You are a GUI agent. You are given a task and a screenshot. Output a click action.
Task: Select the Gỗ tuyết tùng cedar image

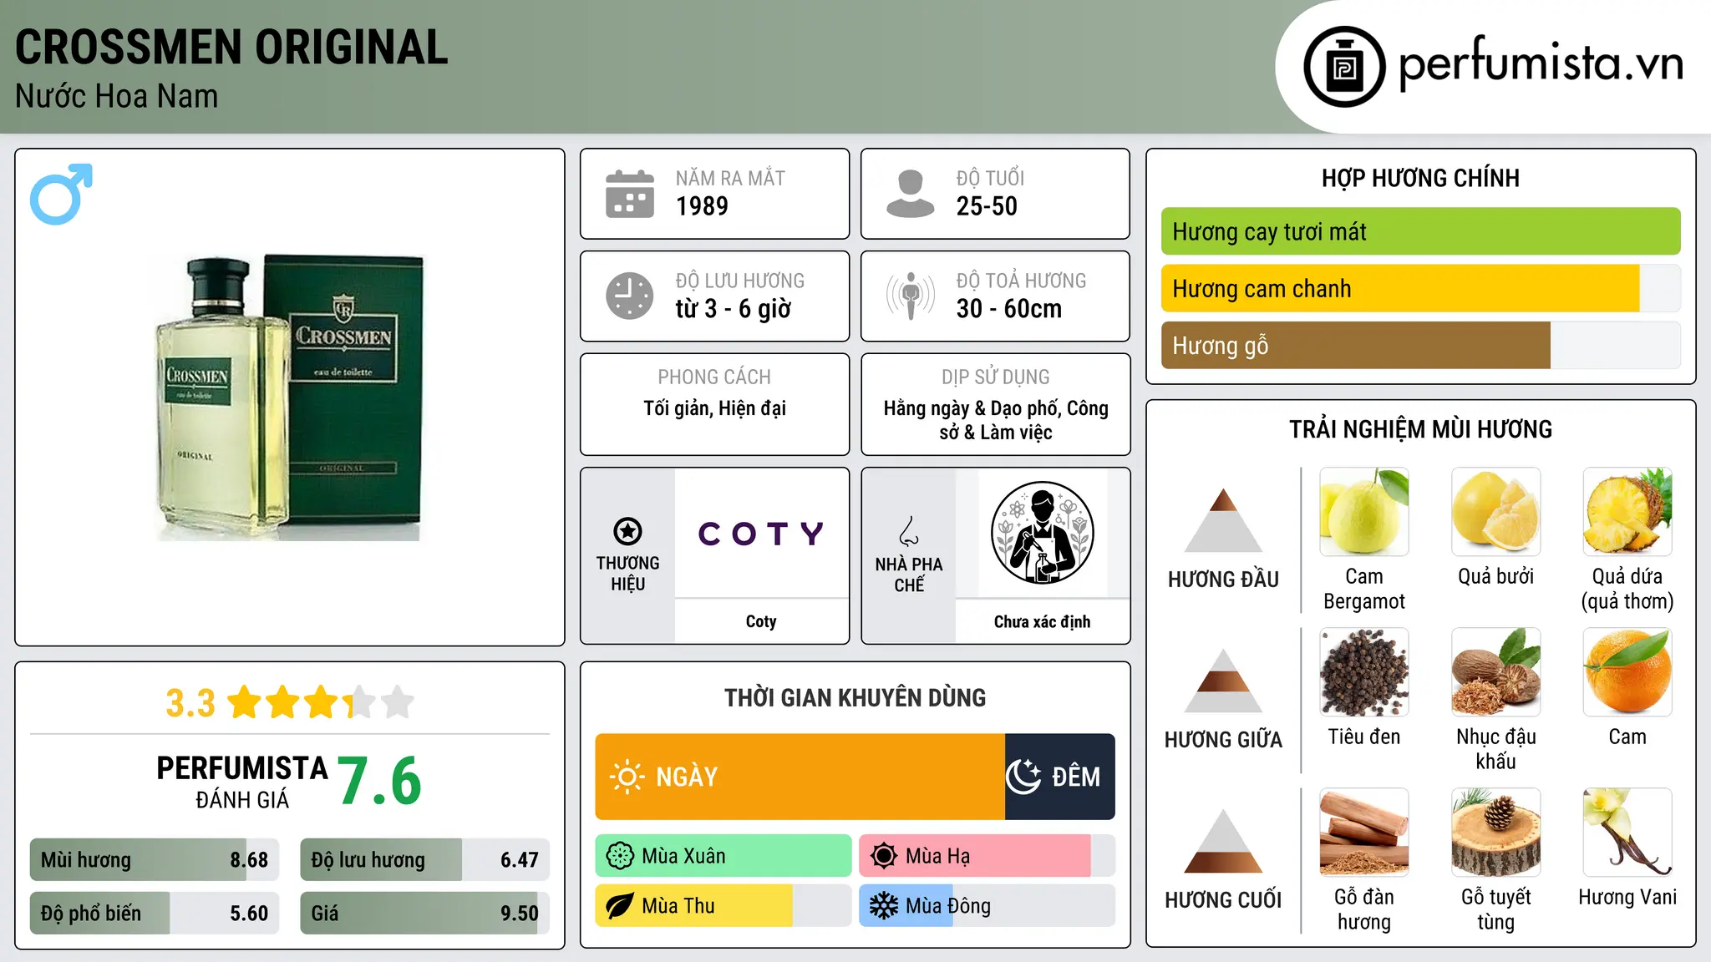pyautogui.click(x=1495, y=833)
